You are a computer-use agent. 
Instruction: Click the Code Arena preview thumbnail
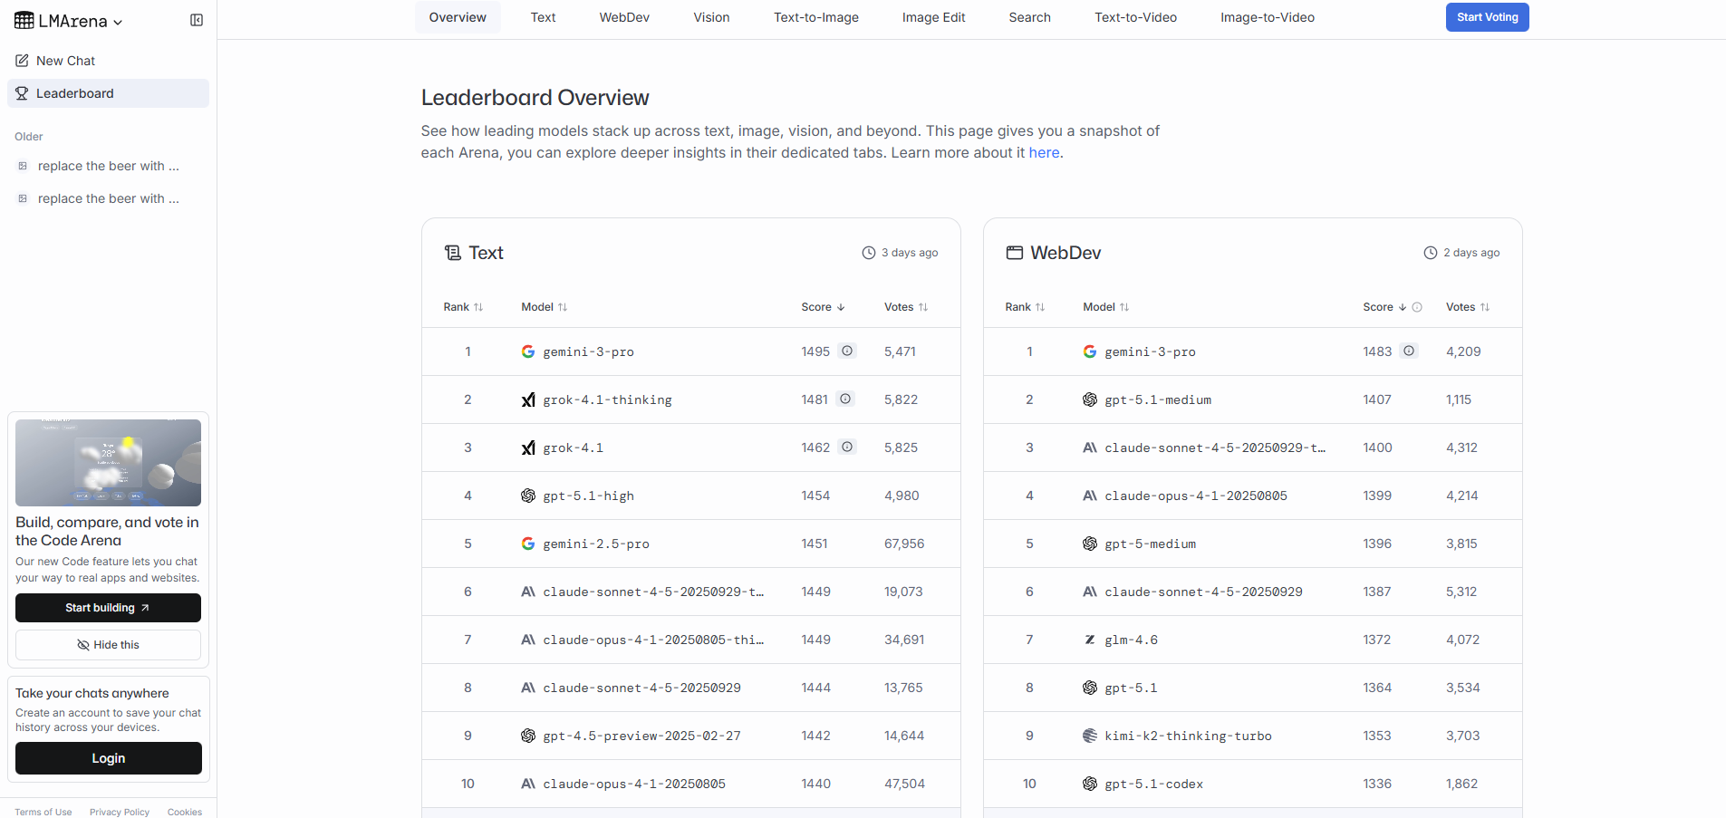[x=108, y=463]
